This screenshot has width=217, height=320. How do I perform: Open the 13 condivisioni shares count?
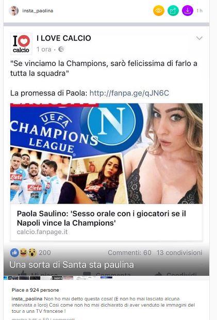click(179, 252)
